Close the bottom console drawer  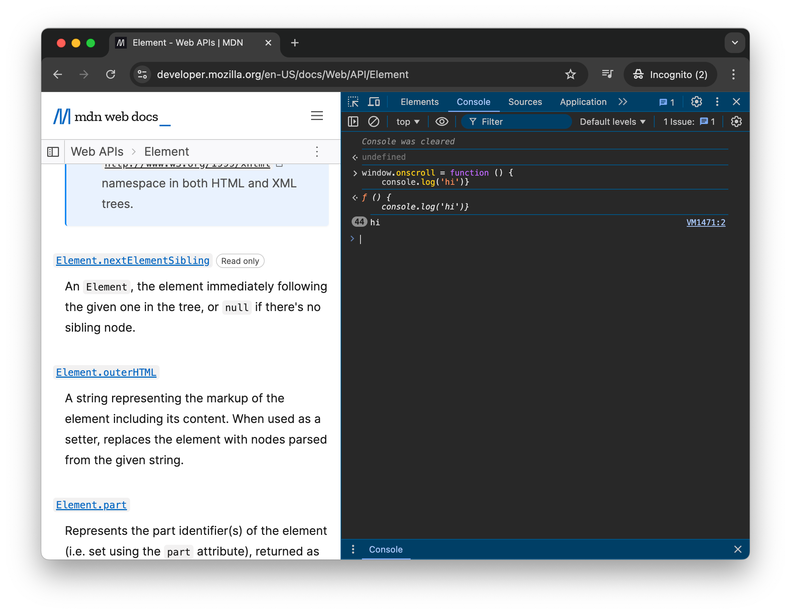coord(738,550)
